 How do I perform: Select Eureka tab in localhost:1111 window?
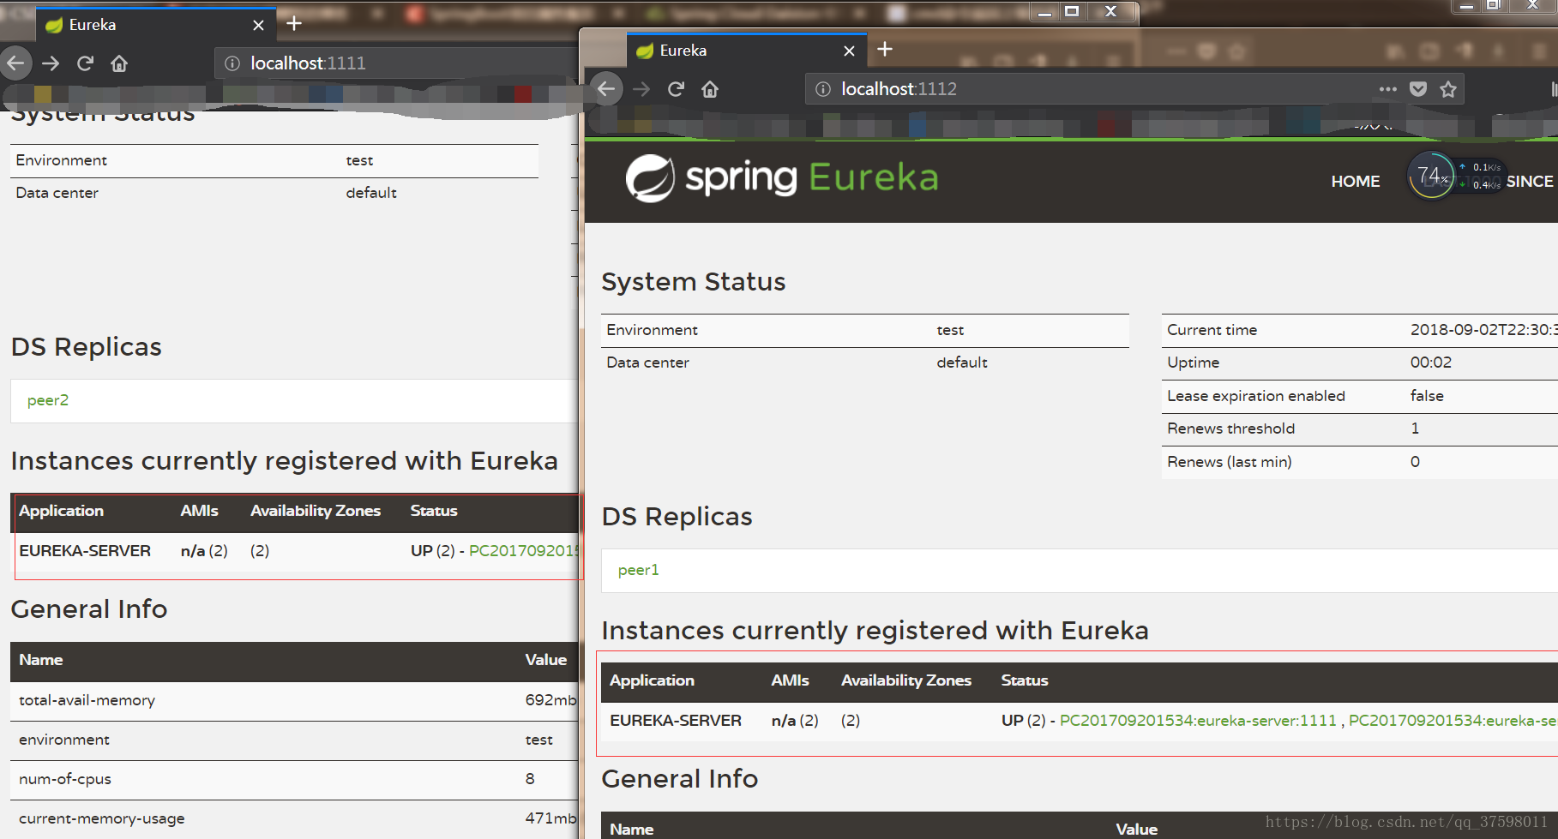coord(155,25)
